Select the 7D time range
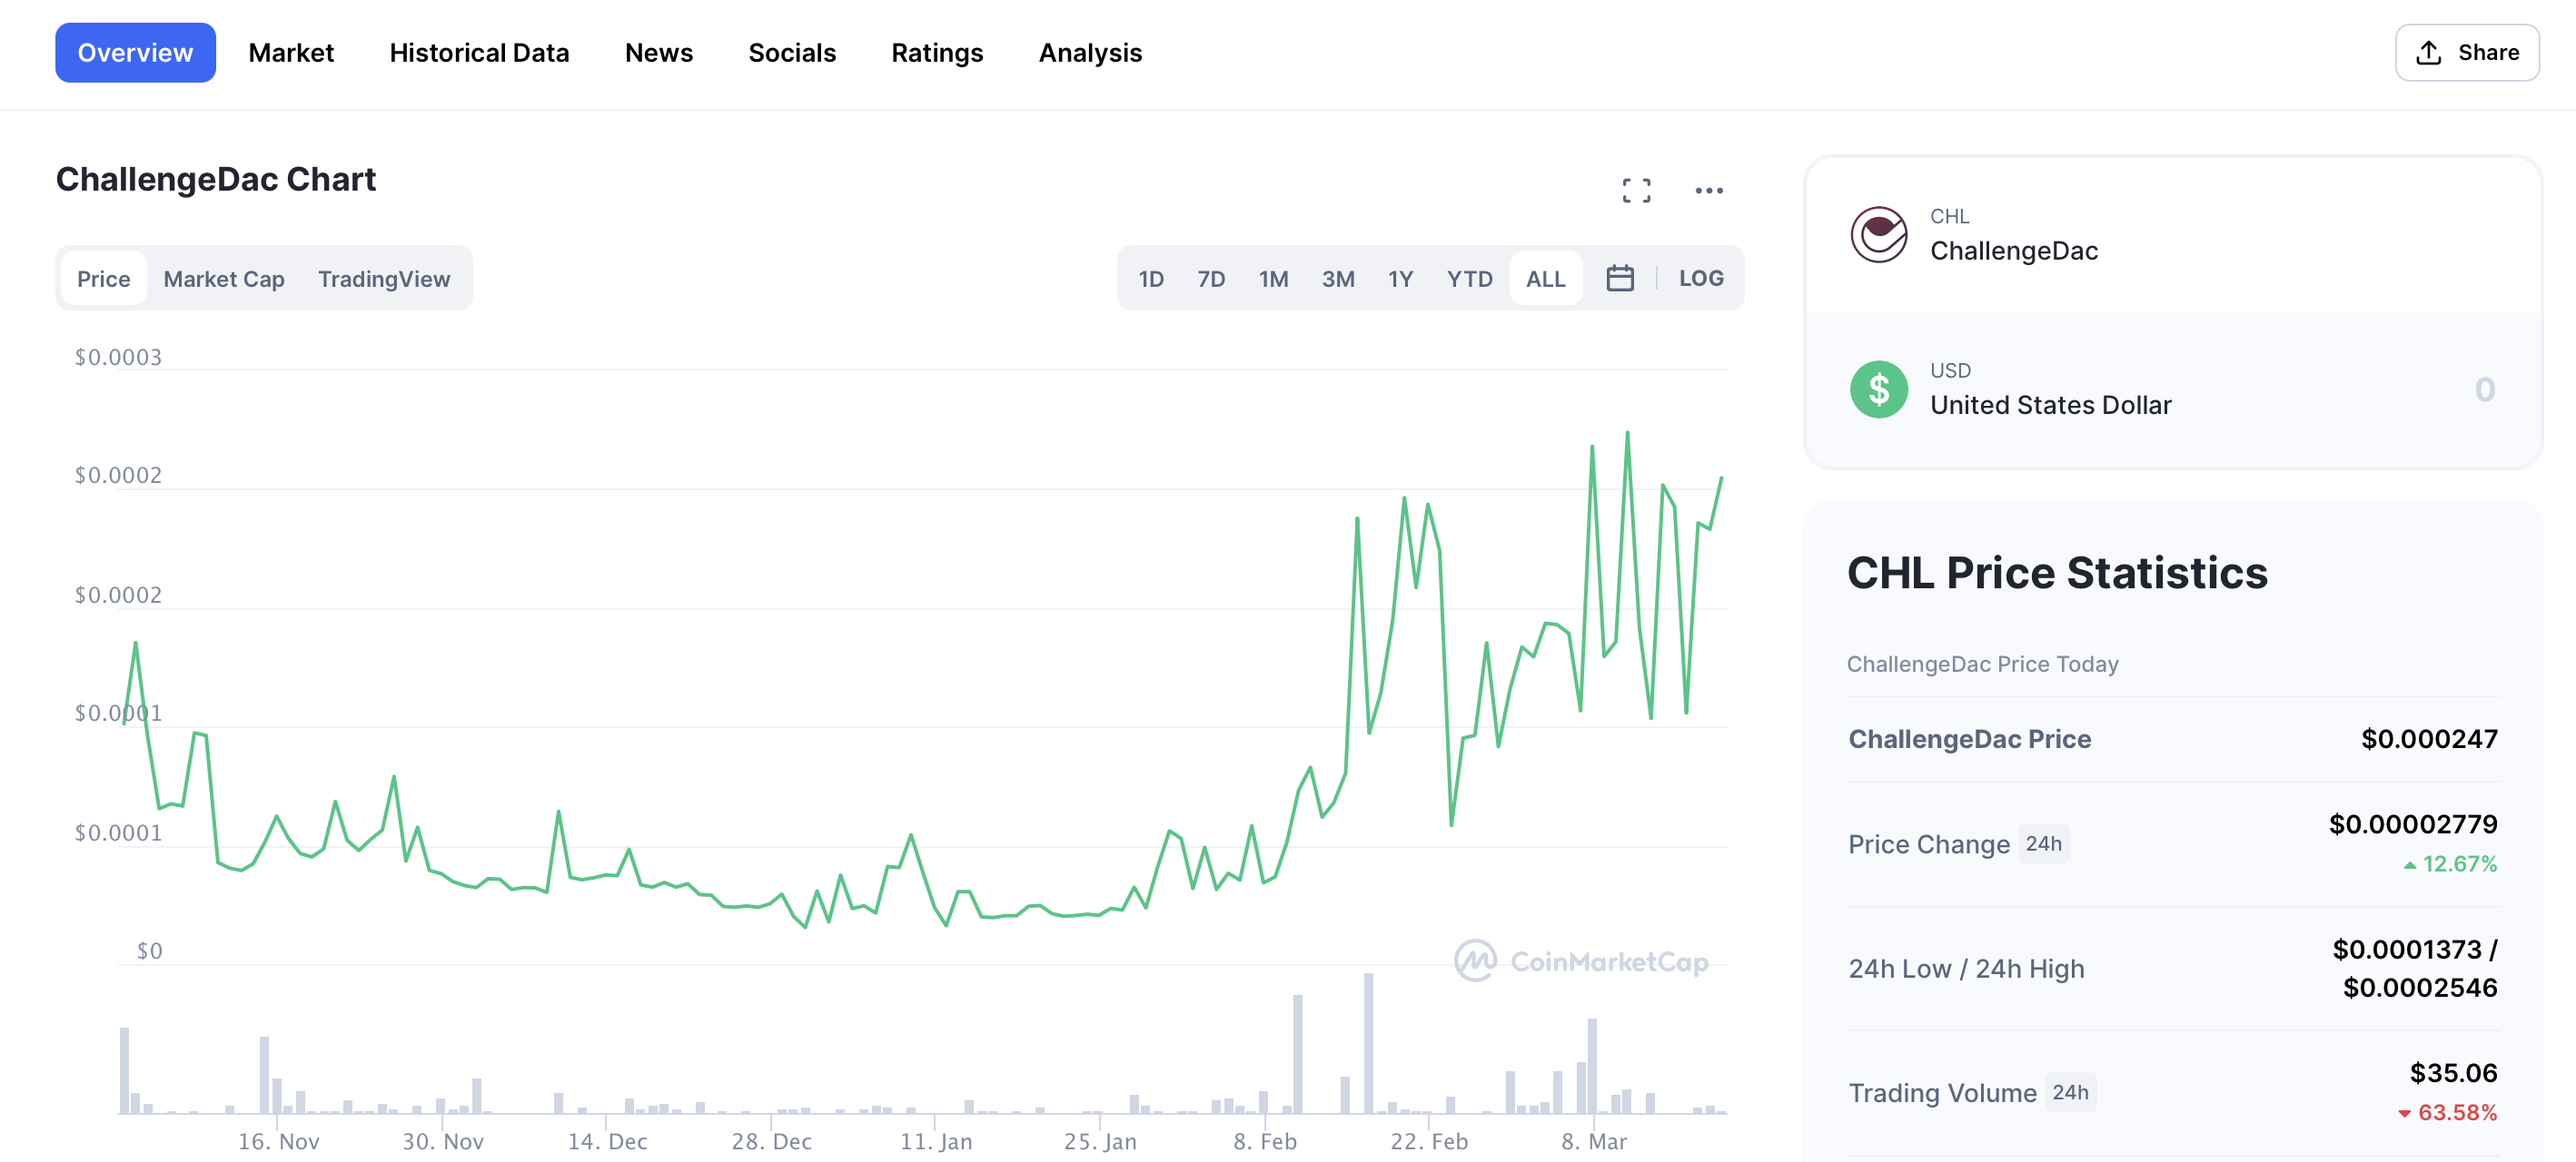The height and width of the screenshot is (1162, 2576). 1210,279
